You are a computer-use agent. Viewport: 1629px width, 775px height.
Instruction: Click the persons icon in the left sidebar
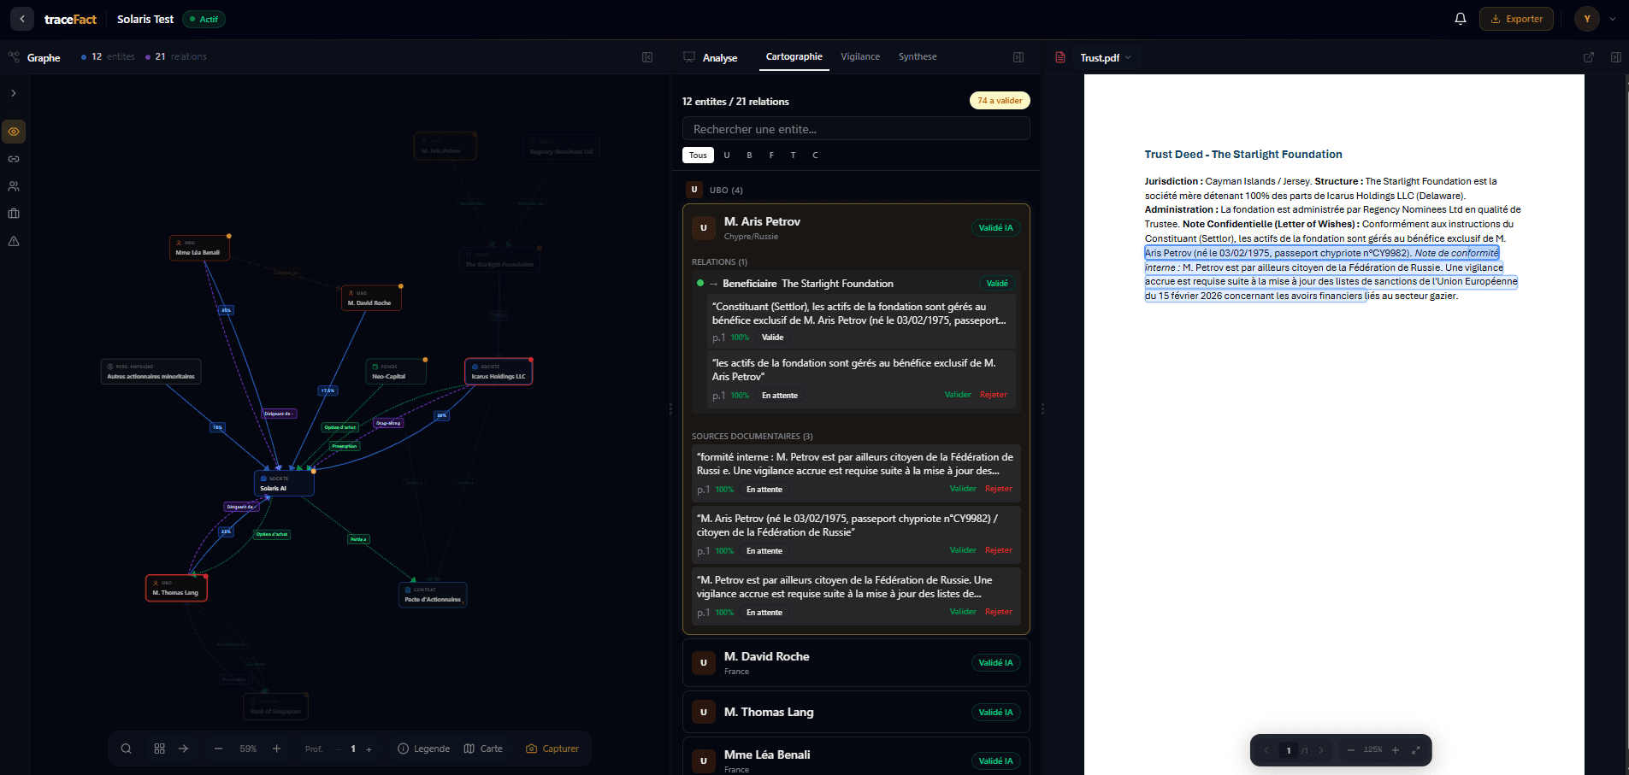coord(14,186)
